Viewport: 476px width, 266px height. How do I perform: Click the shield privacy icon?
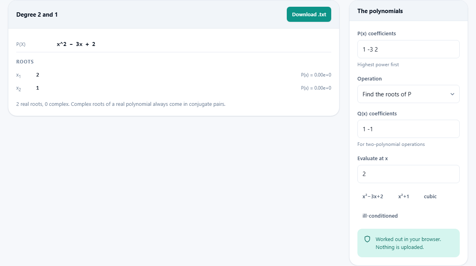point(367,239)
